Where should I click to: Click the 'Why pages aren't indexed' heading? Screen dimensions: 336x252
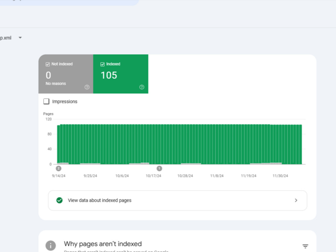point(103,244)
